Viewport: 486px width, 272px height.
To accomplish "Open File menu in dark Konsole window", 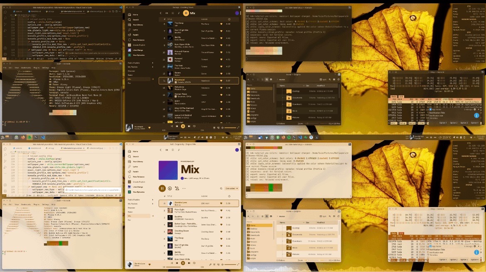I will [x=5, y=67].
